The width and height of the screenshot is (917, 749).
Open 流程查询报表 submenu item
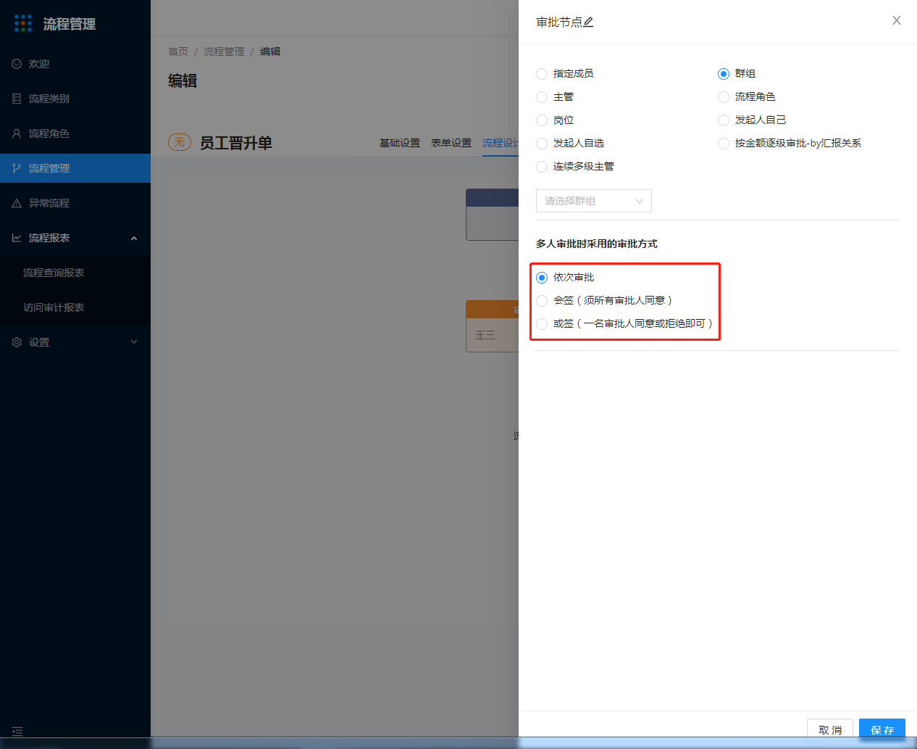tap(75, 273)
